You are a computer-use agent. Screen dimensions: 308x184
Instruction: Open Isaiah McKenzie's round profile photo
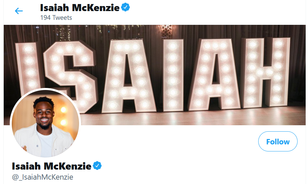tap(45, 123)
